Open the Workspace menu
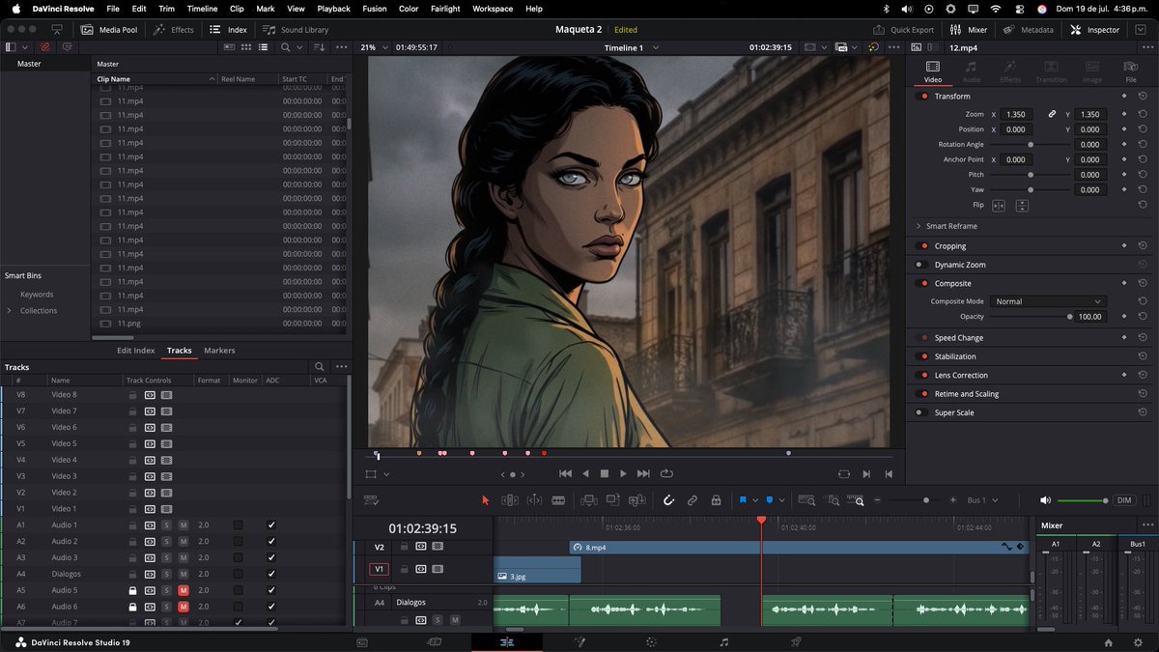The image size is (1159, 652). 493,9
